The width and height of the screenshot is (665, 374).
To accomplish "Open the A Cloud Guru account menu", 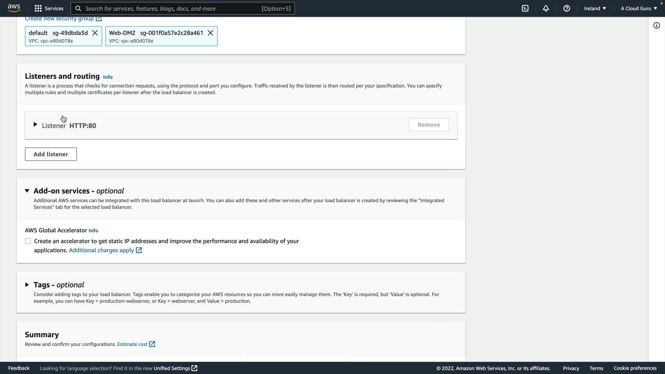I will tap(639, 8).
